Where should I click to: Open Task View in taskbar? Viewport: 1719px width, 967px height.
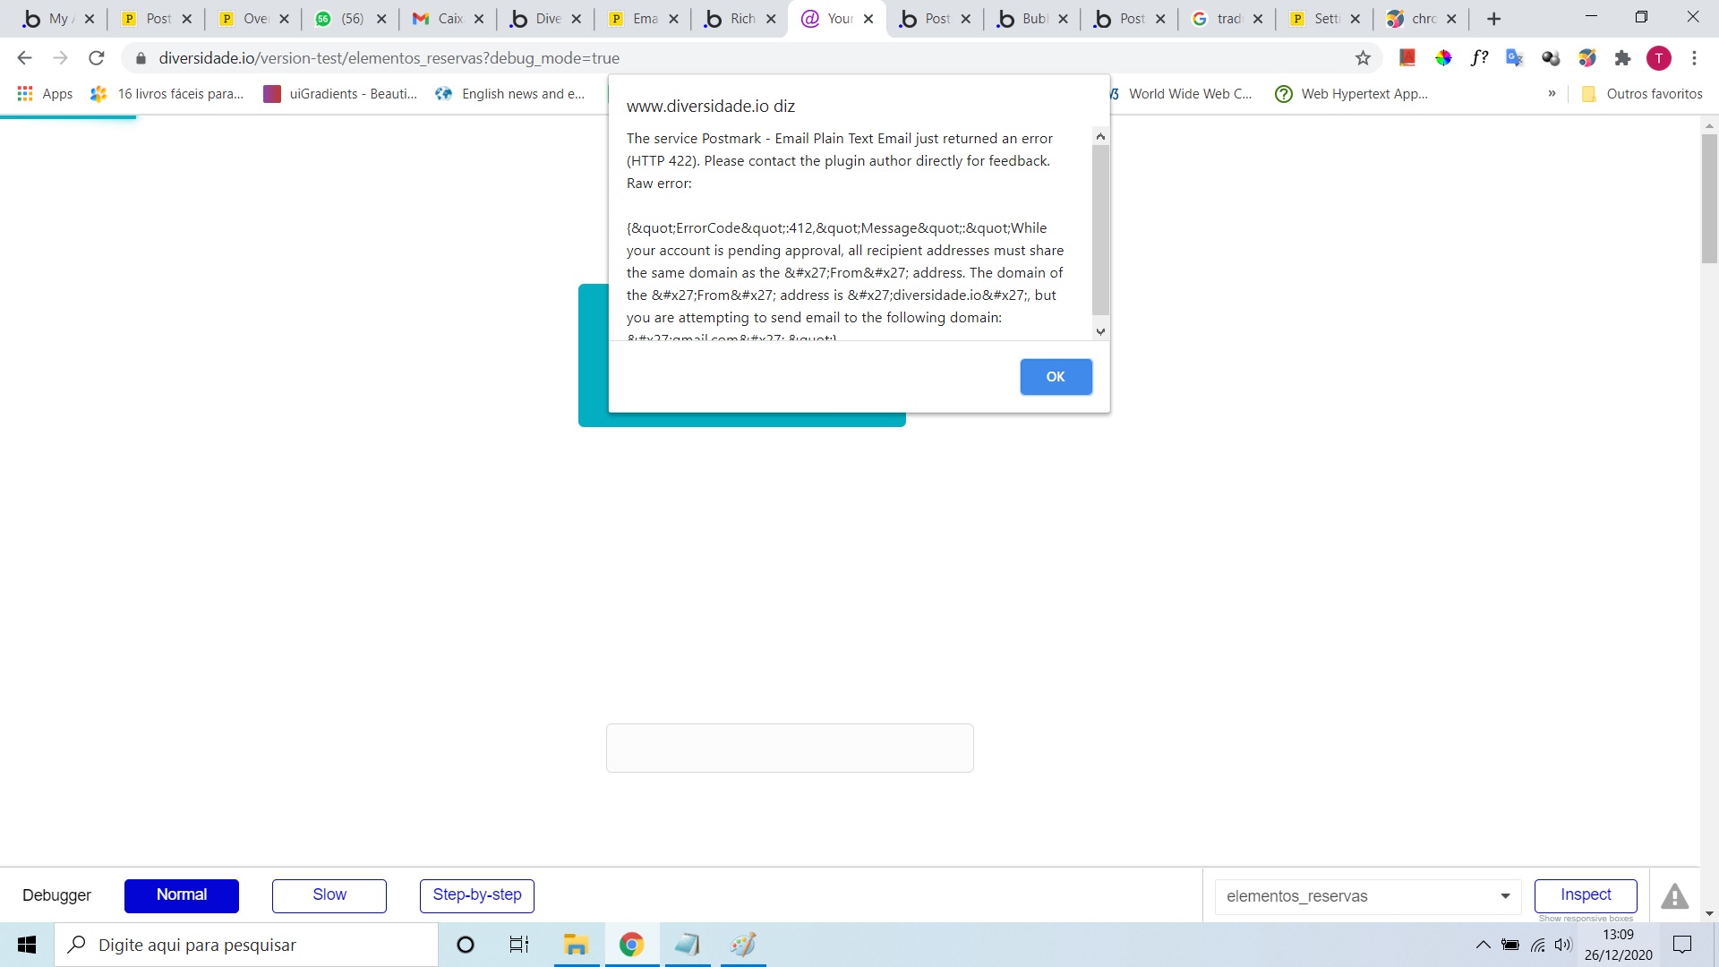[519, 945]
